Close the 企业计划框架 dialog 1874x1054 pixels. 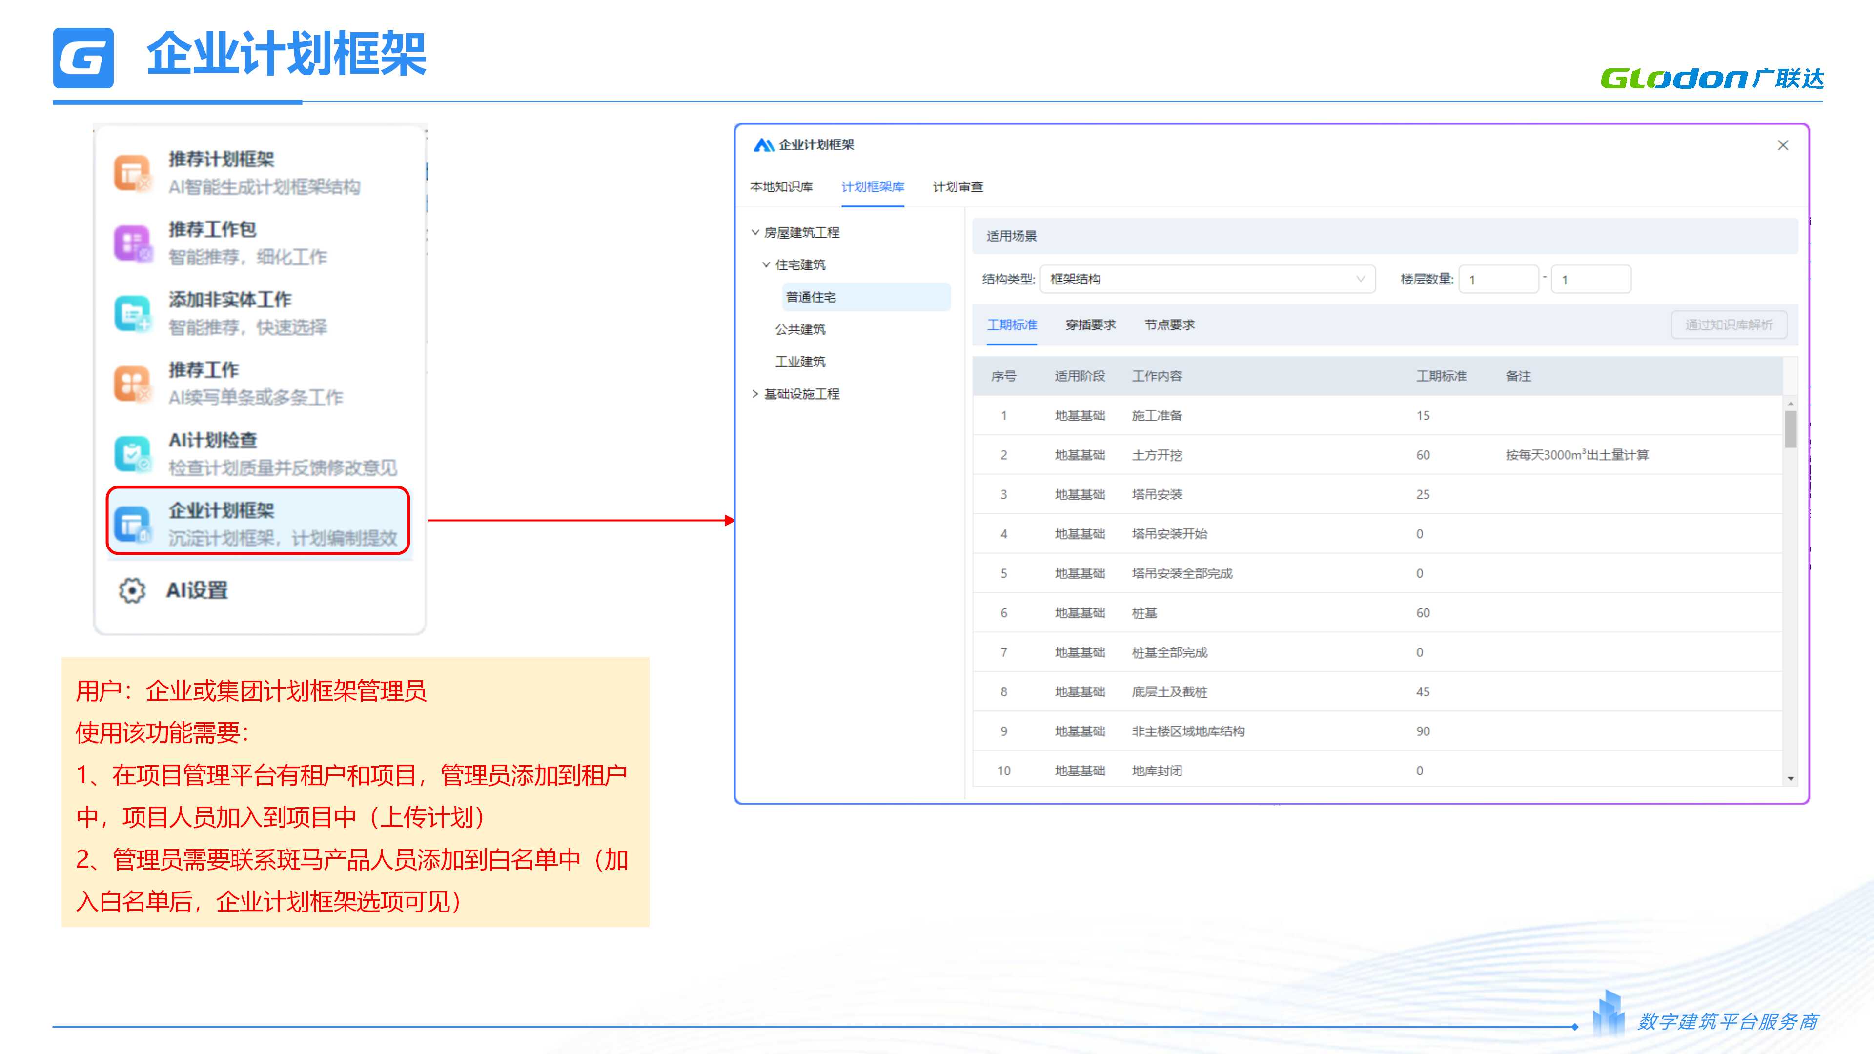point(1782,145)
